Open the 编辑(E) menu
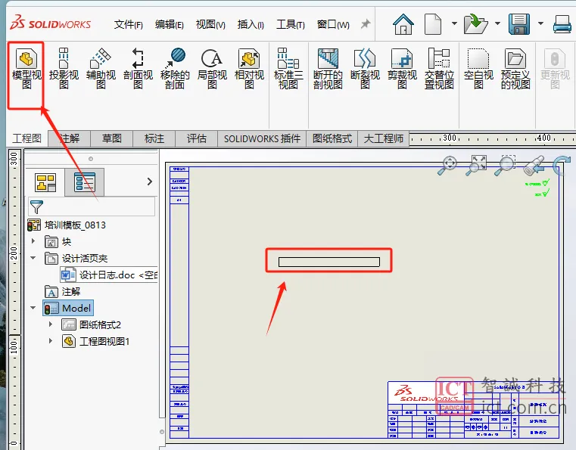576x450 pixels. click(169, 25)
